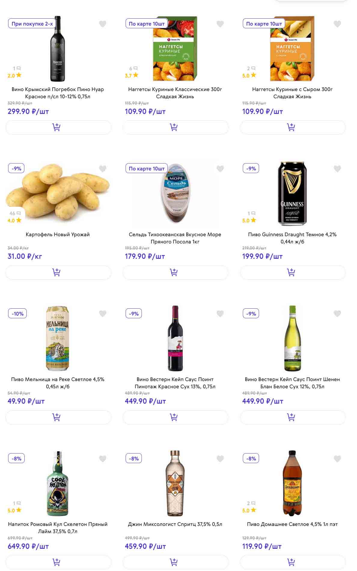
Task: Open Пиво Домашнее Светлое product title
Action: point(292,524)
